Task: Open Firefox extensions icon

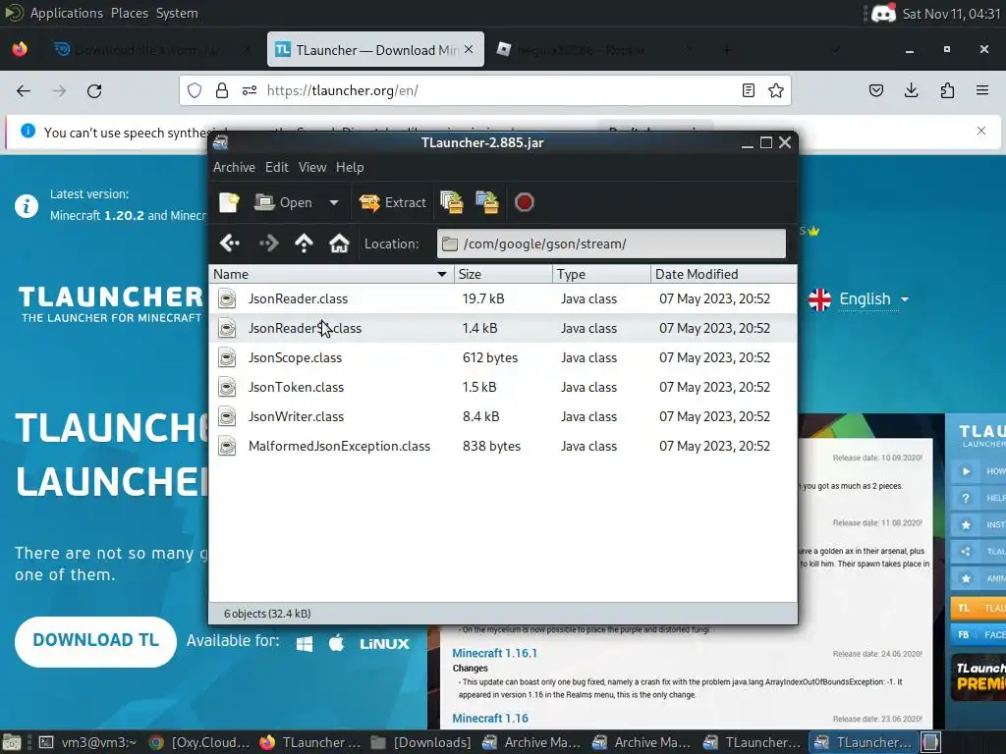Action: pos(947,90)
